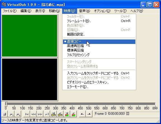Jump to previous scene change
Screen dimensions: 161x124
67,114
